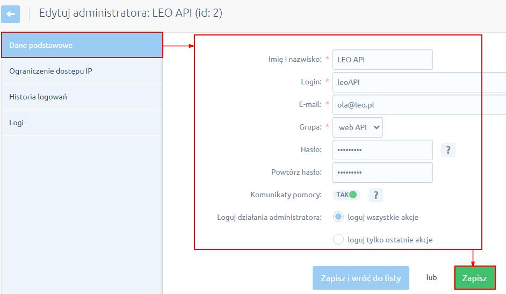The height and width of the screenshot is (294, 506).
Task: Click the green Zapisz button
Action: click(475, 278)
